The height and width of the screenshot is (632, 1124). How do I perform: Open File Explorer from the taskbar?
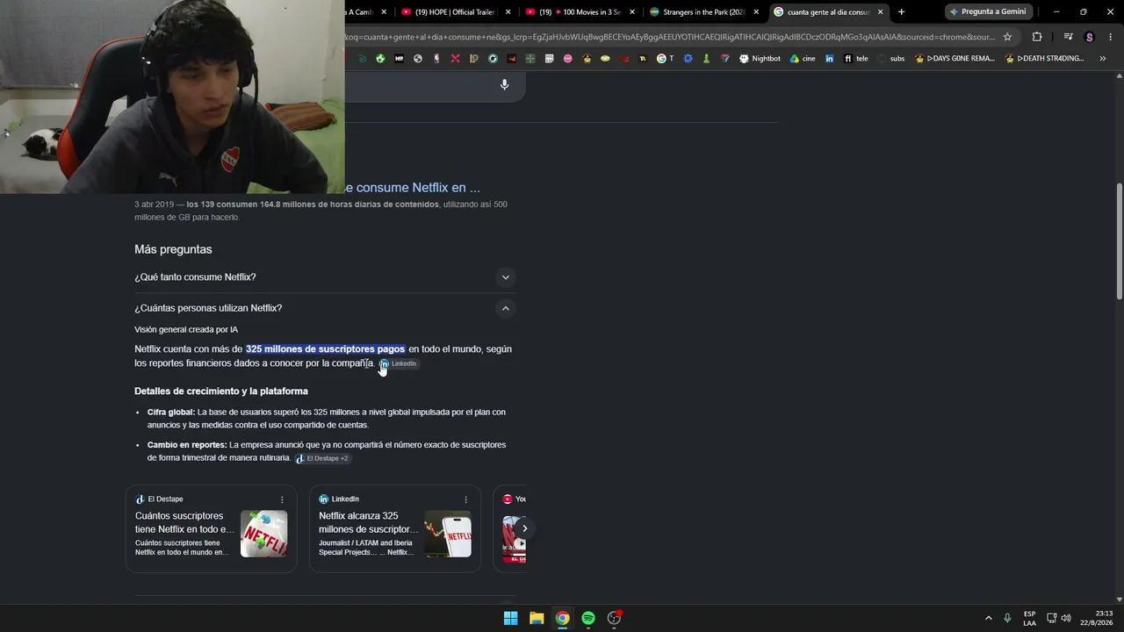coord(537,618)
